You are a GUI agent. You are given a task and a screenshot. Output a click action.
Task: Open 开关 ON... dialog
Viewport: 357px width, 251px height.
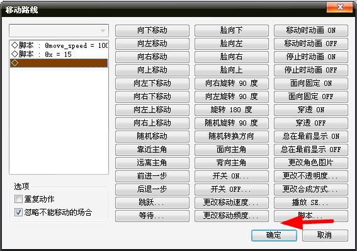(232, 176)
